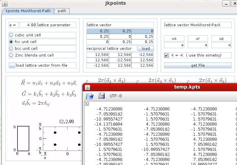Click the load button for lattice vector
This screenshot has height=165, width=237.
click(x=146, y=48)
